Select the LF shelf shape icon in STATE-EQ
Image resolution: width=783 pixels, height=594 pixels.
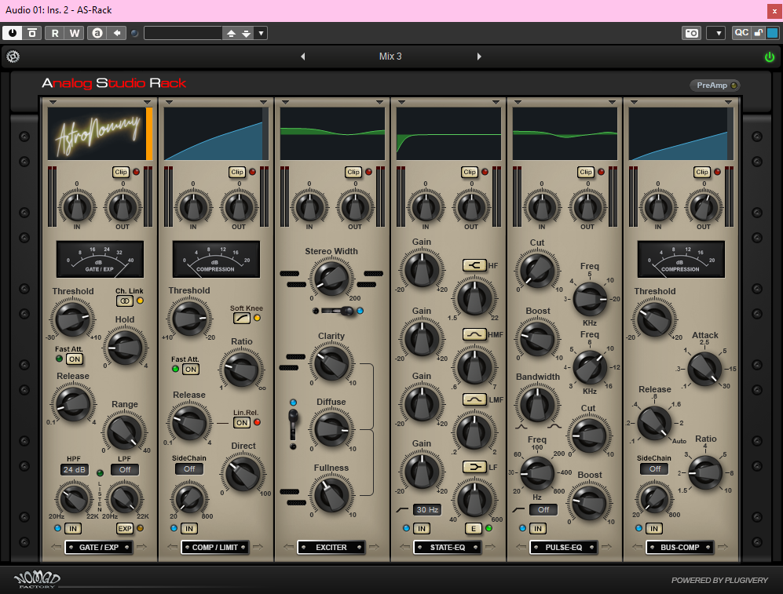point(474,467)
